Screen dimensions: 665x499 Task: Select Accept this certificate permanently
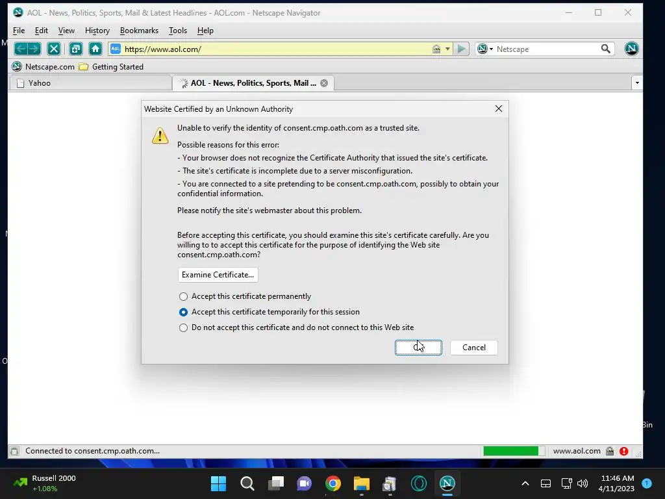245,296
